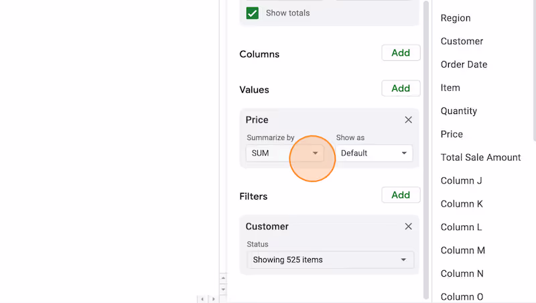
Task: Add a field to Columns
Action: 401,53
